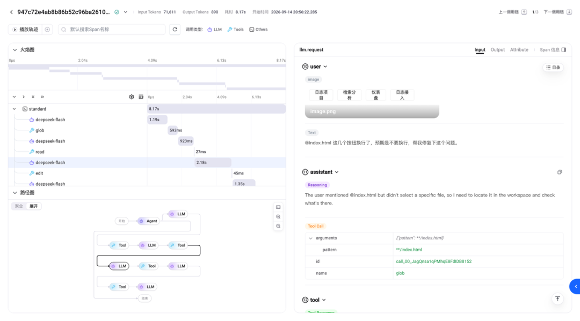Zoom in on the path graph
The image size is (580, 321).
click(x=278, y=217)
